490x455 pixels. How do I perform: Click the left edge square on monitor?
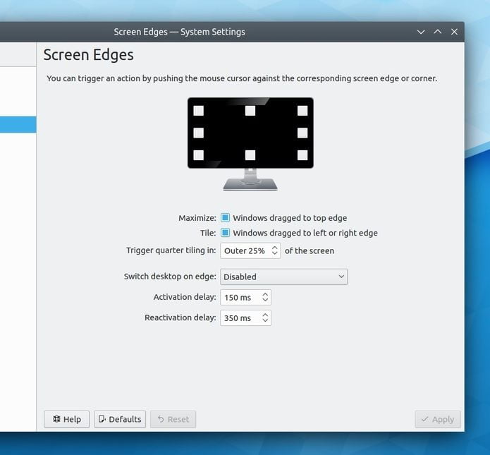tap(198, 133)
